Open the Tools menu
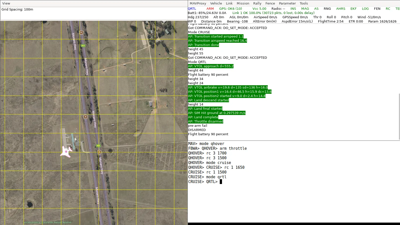400x225 pixels. 304,3
